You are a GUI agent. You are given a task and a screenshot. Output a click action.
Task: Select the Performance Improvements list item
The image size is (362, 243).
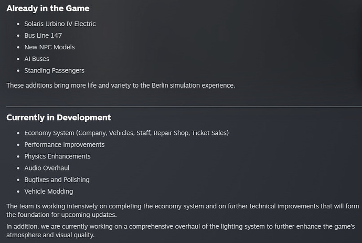pyautogui.click(x=65, y=144)
